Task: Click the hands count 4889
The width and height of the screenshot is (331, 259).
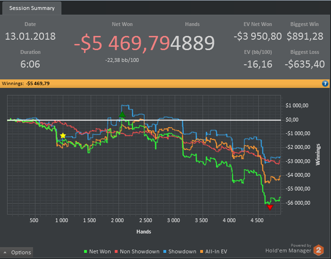Action: point(192,43)
